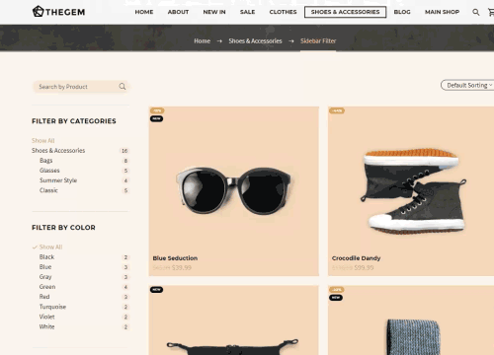
Task: Show all categories in category filter
Action: coord(43,140)
